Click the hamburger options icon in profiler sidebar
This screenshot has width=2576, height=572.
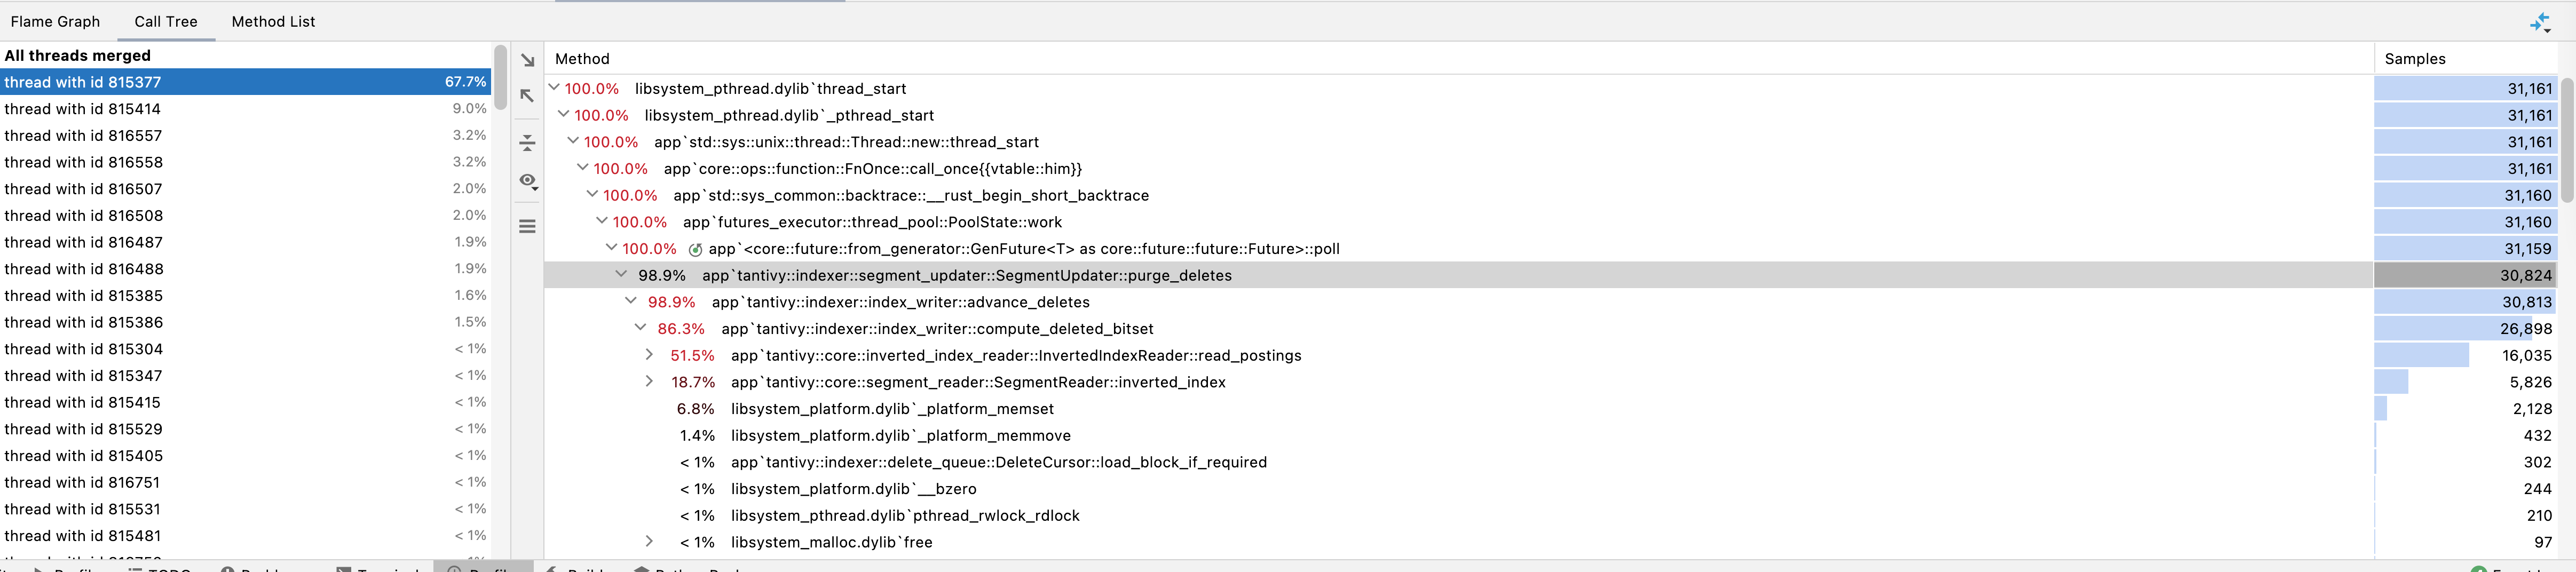(x=527, y=227)
